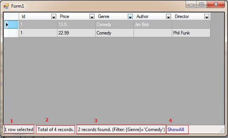Click the 'Total of 4 records' status label
Viewport: 228px width, 138px height.
[x=55, y=130]
